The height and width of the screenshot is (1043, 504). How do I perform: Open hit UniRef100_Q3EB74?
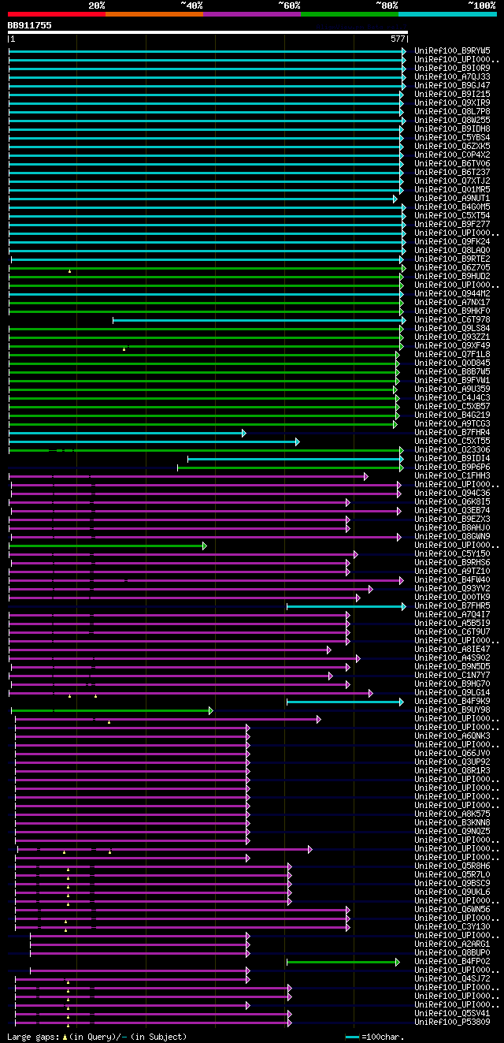tap(452, 510)
